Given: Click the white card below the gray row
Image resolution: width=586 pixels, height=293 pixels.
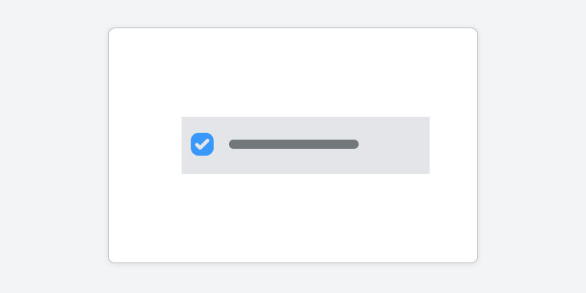Looking at the screenshot, I should [293, 218].
